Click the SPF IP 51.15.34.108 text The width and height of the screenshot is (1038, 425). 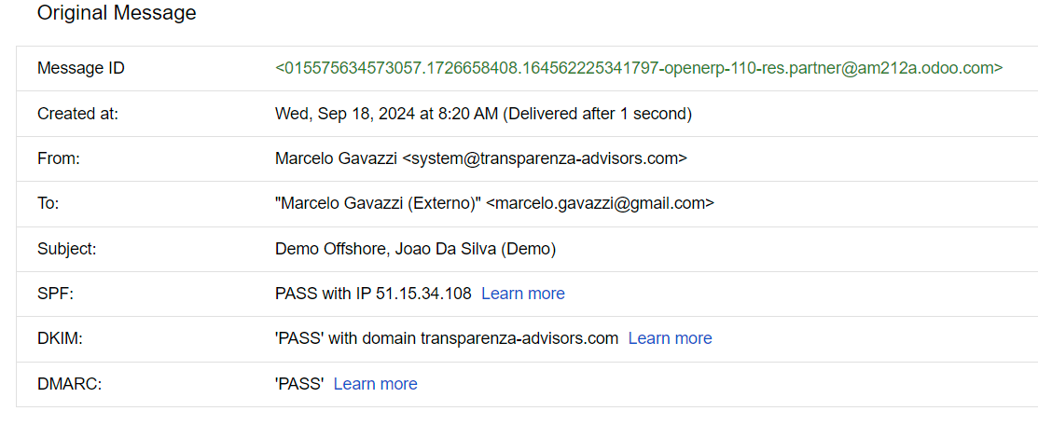pyautogui.click(x=423, y=294)
